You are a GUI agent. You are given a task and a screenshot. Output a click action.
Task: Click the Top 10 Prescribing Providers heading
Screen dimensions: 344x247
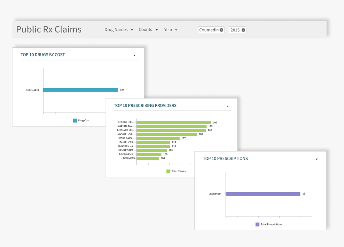[145, 106]
